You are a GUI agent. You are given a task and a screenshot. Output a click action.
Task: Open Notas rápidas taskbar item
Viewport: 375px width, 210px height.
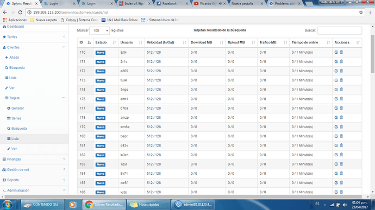pos(148,205)
